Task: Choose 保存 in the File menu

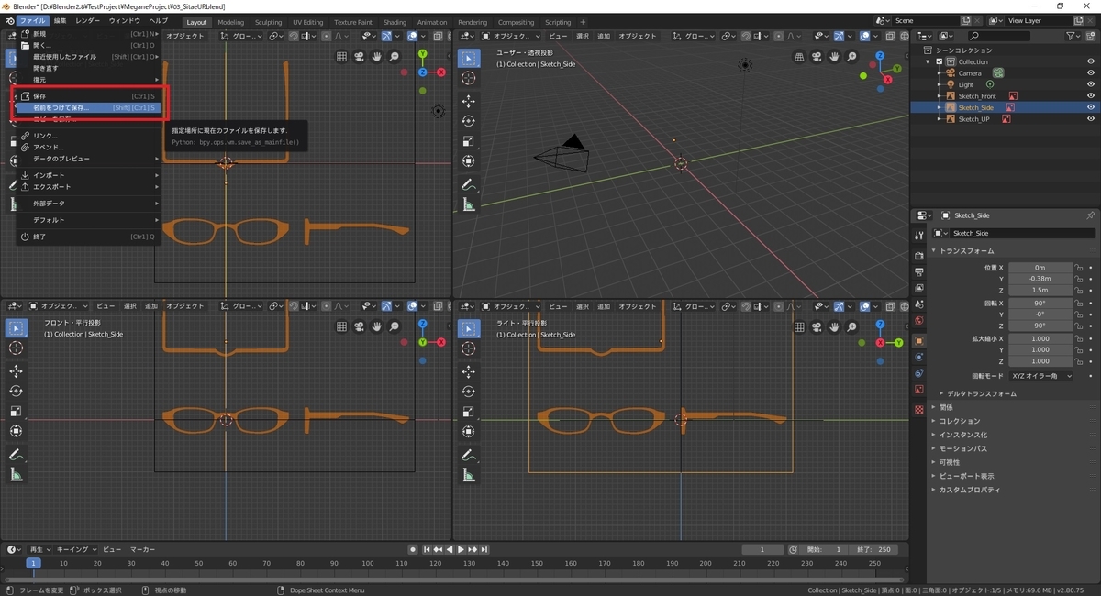Action: [x=88, y=96]
